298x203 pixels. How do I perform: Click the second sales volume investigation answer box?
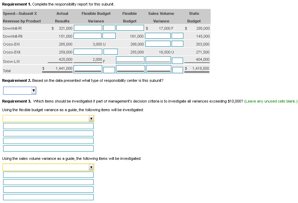click(x=48, y=182)
